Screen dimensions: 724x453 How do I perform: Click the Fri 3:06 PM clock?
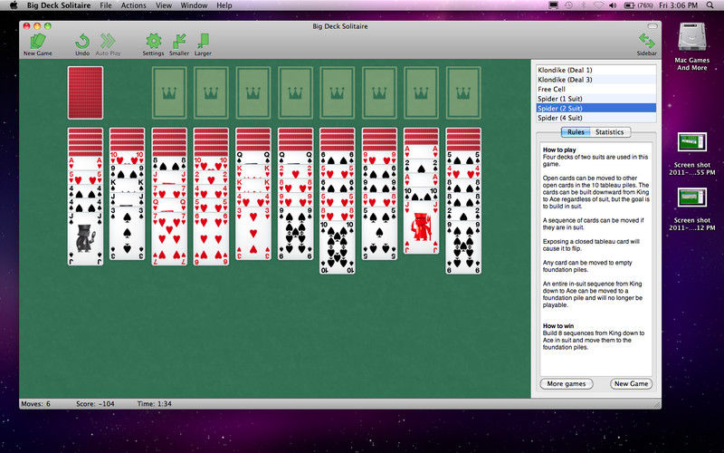678,5
